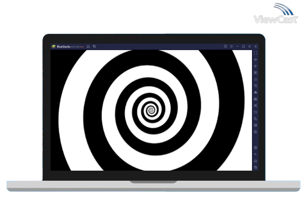Viewport: 304px width, 209px height.
Task: Take a screenshot with the capture-frame icon
Action: pos(256,106)
